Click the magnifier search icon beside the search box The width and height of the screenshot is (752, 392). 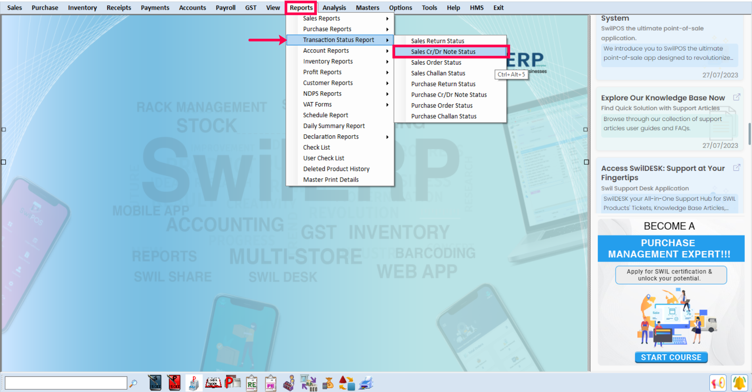tap(134, 383)
